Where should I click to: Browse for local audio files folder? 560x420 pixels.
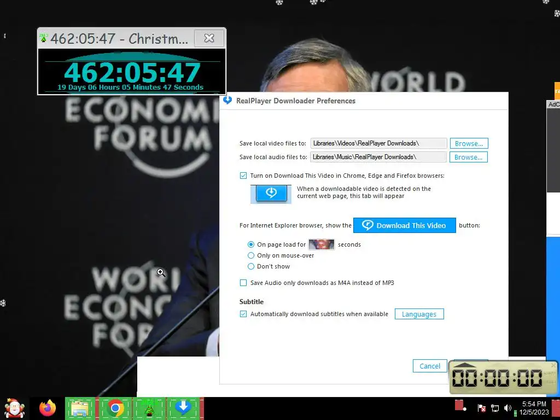tap(469, 157)
